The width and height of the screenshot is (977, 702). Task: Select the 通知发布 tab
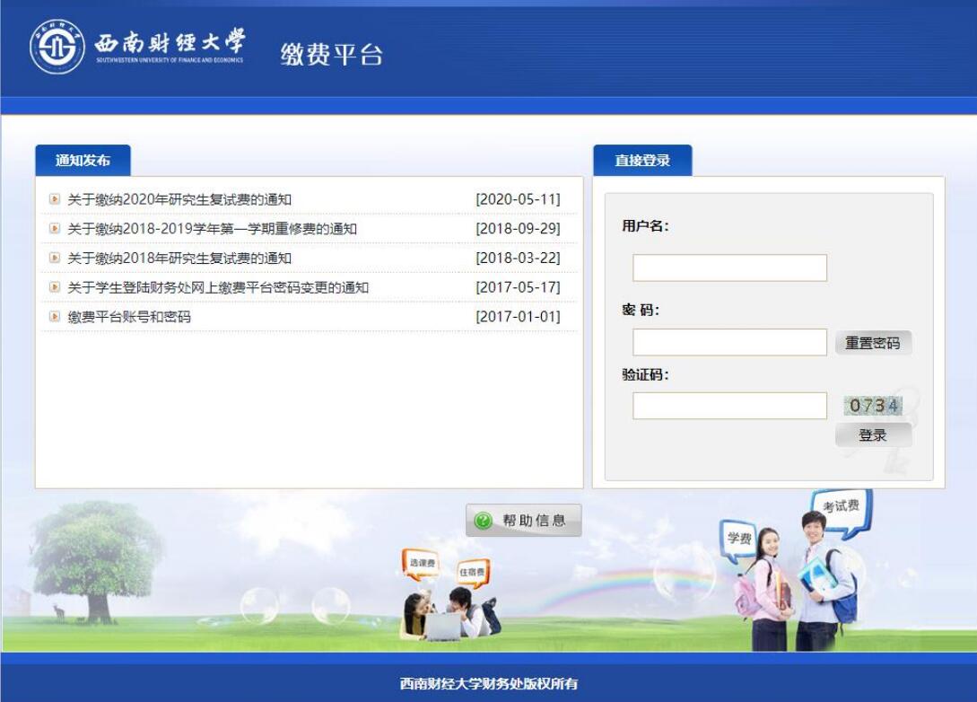[83, 161]
